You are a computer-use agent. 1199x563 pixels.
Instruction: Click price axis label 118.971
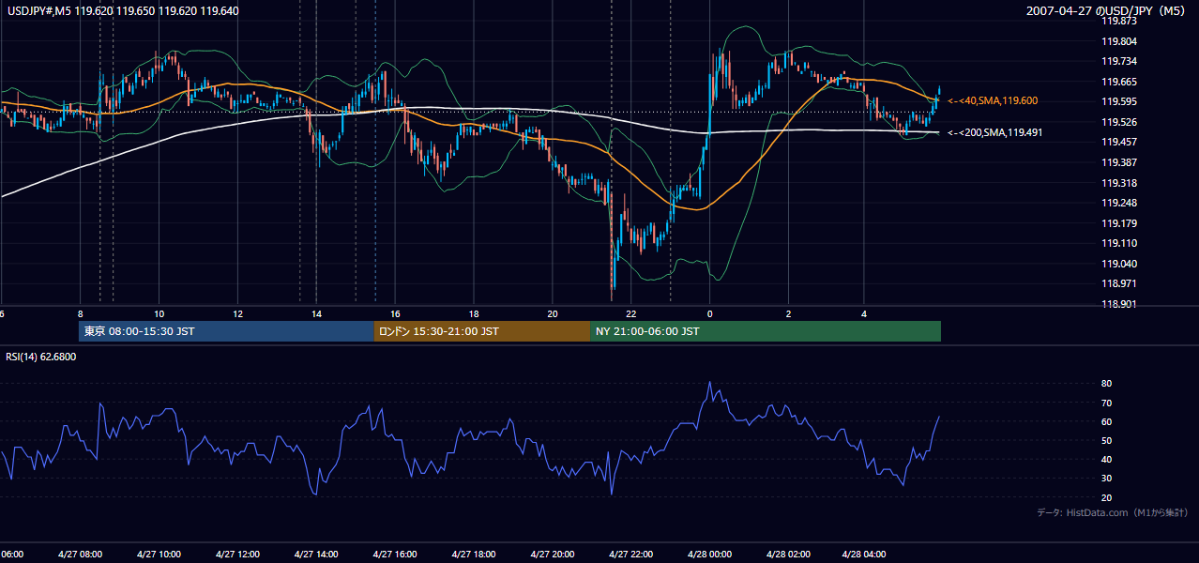pyautogui.click(x=1119, y=283)
